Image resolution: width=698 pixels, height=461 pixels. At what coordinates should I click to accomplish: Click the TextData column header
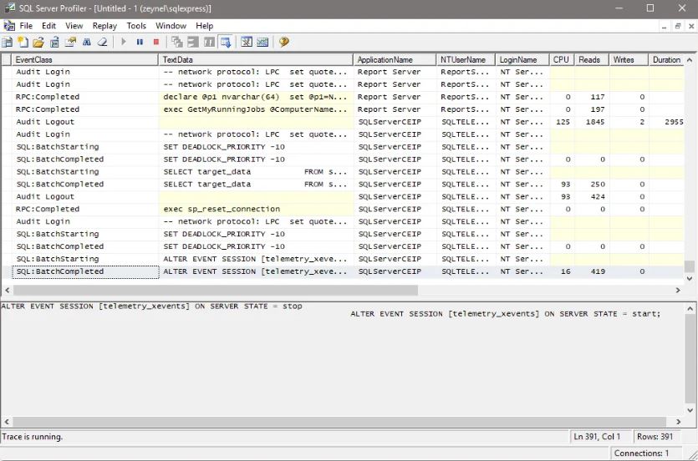click(x=256, y=59)
